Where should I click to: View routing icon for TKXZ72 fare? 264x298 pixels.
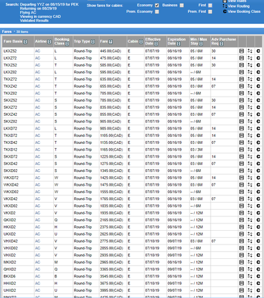(250, 79)
